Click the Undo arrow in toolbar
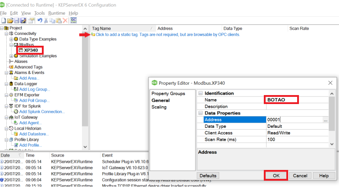This screenshot has height=187, width=339. pos(40,21)
